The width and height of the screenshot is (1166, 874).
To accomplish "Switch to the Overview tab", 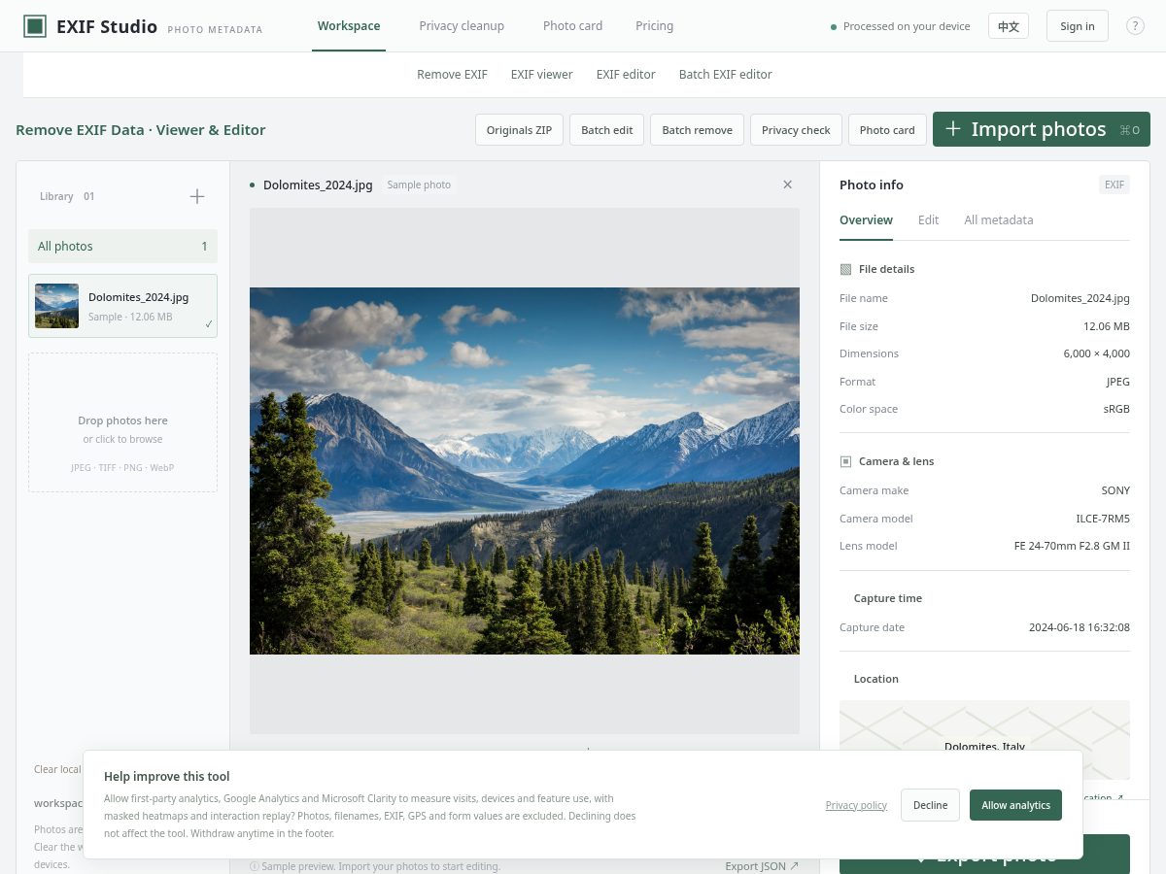I will [866, 220].
